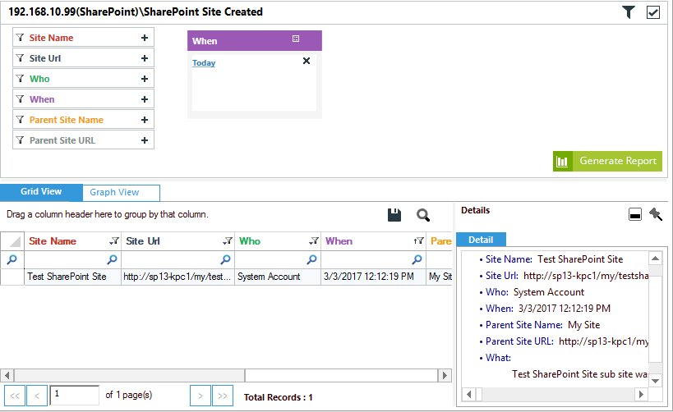Click row-header search magnifier icon

(x=12, y=259)
